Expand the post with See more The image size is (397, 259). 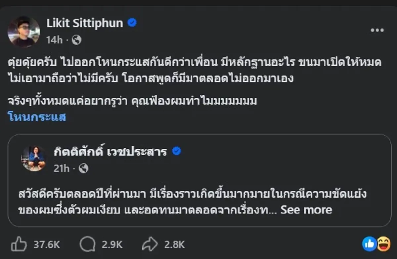[x=306, y=210]
